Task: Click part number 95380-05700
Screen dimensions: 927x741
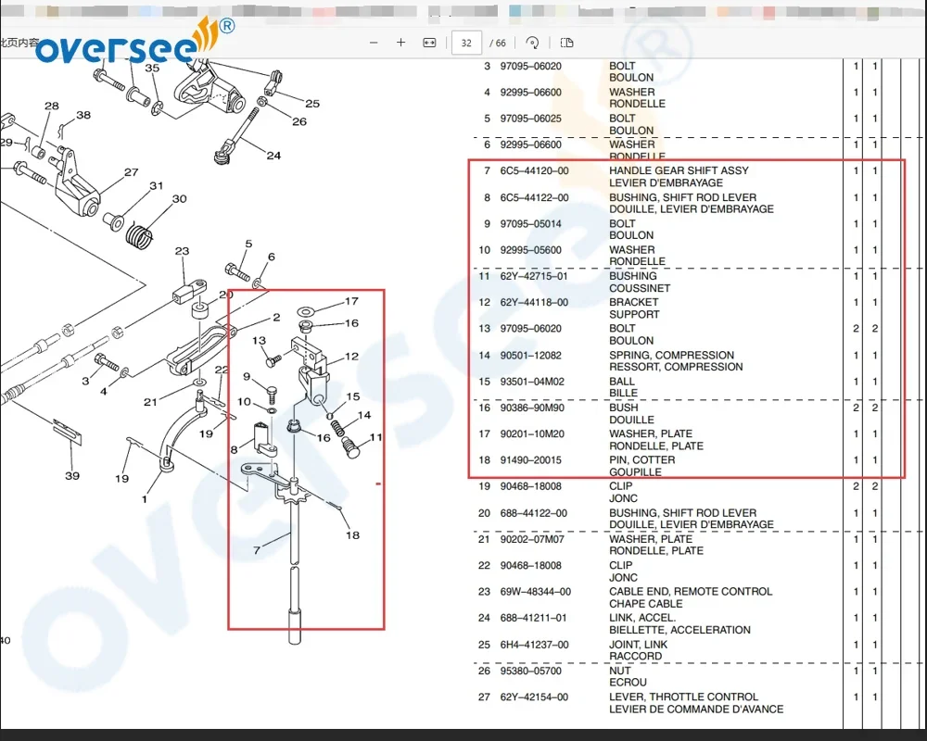Action: click(531, 671)
